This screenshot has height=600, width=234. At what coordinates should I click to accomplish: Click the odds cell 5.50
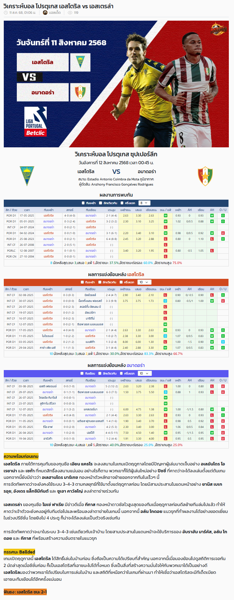click(151, 392)
